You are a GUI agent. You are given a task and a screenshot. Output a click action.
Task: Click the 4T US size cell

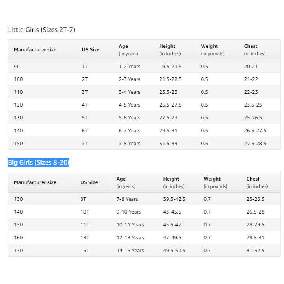click(85, 105)
